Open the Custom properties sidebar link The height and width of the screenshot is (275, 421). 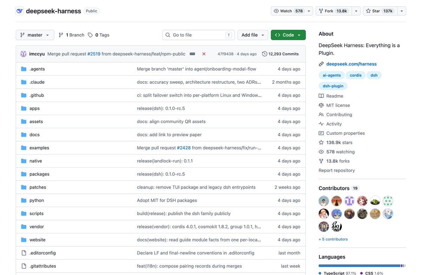[342, 133]
